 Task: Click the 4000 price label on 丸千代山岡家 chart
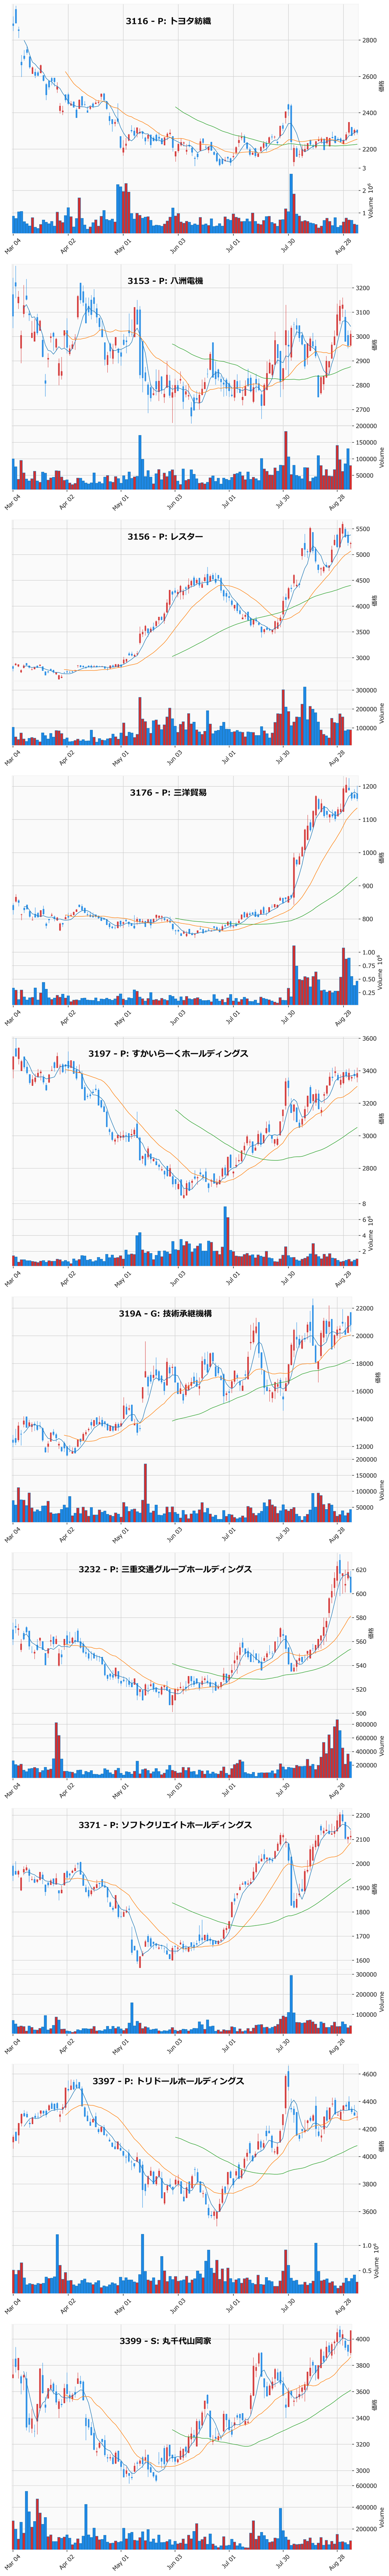coord(363,2338)
